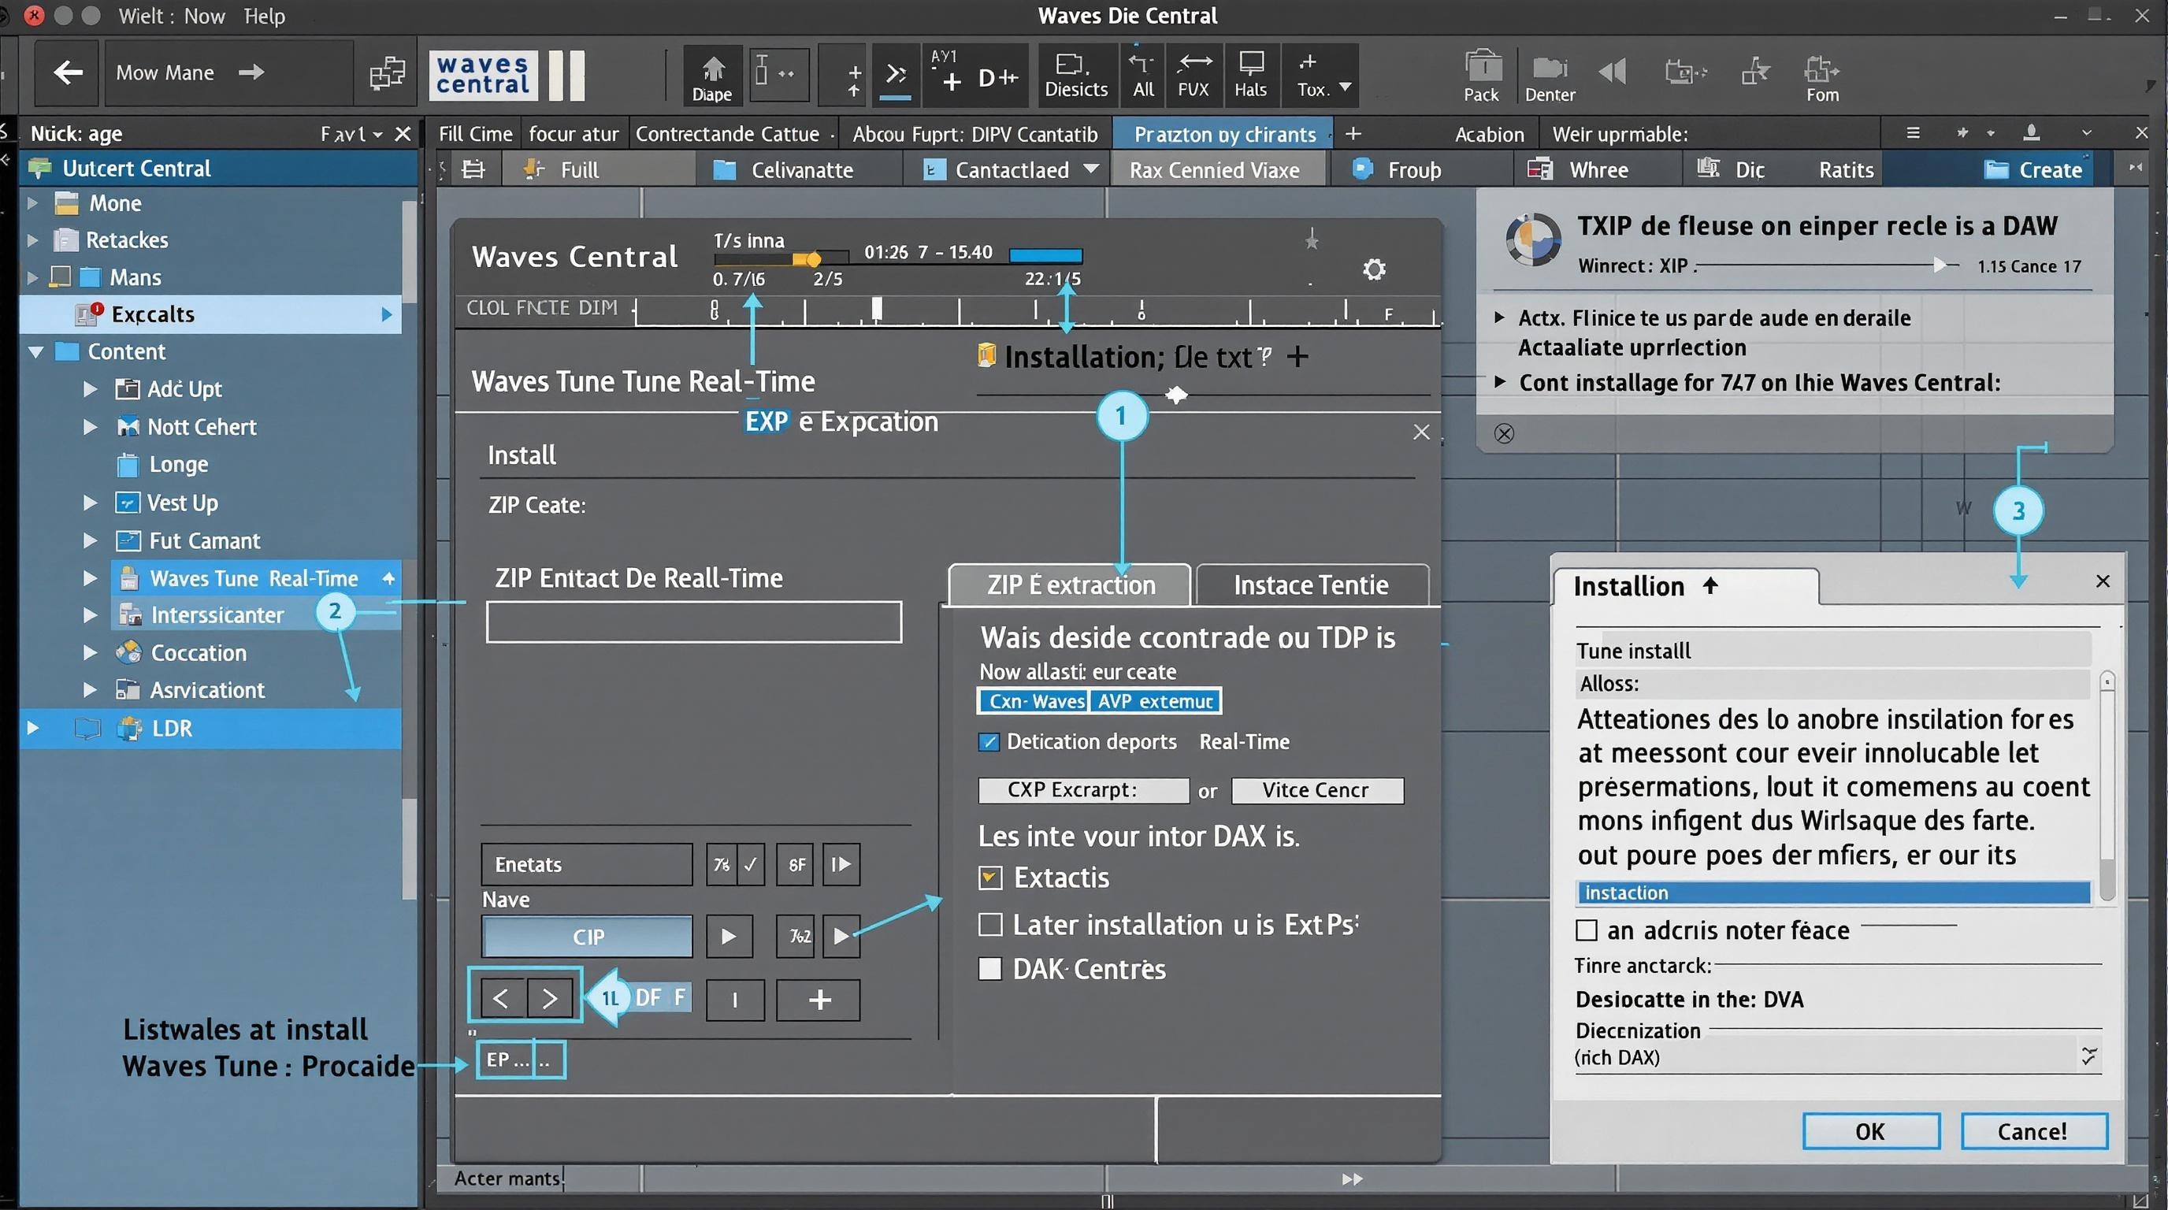Open the Tox dropdown arrow
2168x1210 pixels.
coord(1345,87)
